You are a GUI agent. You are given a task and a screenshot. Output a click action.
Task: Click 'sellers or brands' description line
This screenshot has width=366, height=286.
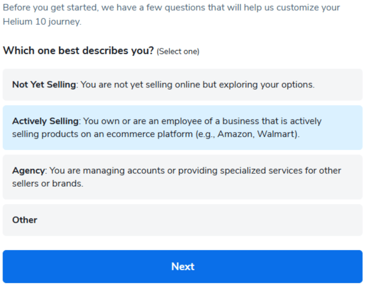click(x=48, y=184)
